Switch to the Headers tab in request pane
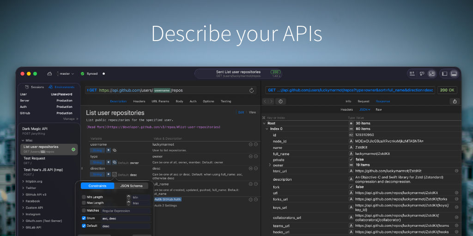Image resolution: width=473 pixels, height=236 pixels. (x=139, y=101)
